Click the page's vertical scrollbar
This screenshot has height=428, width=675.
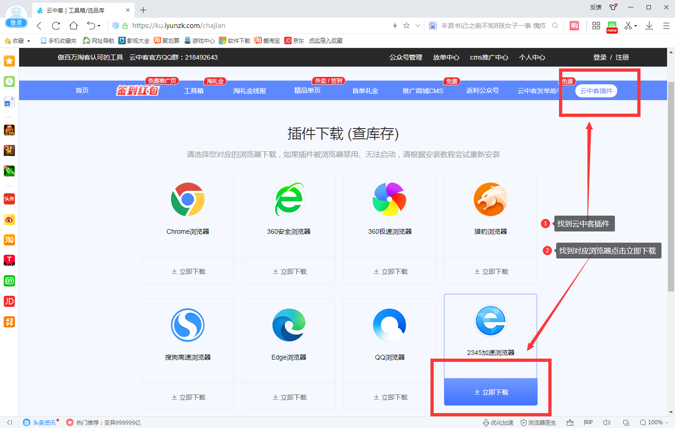671,186
